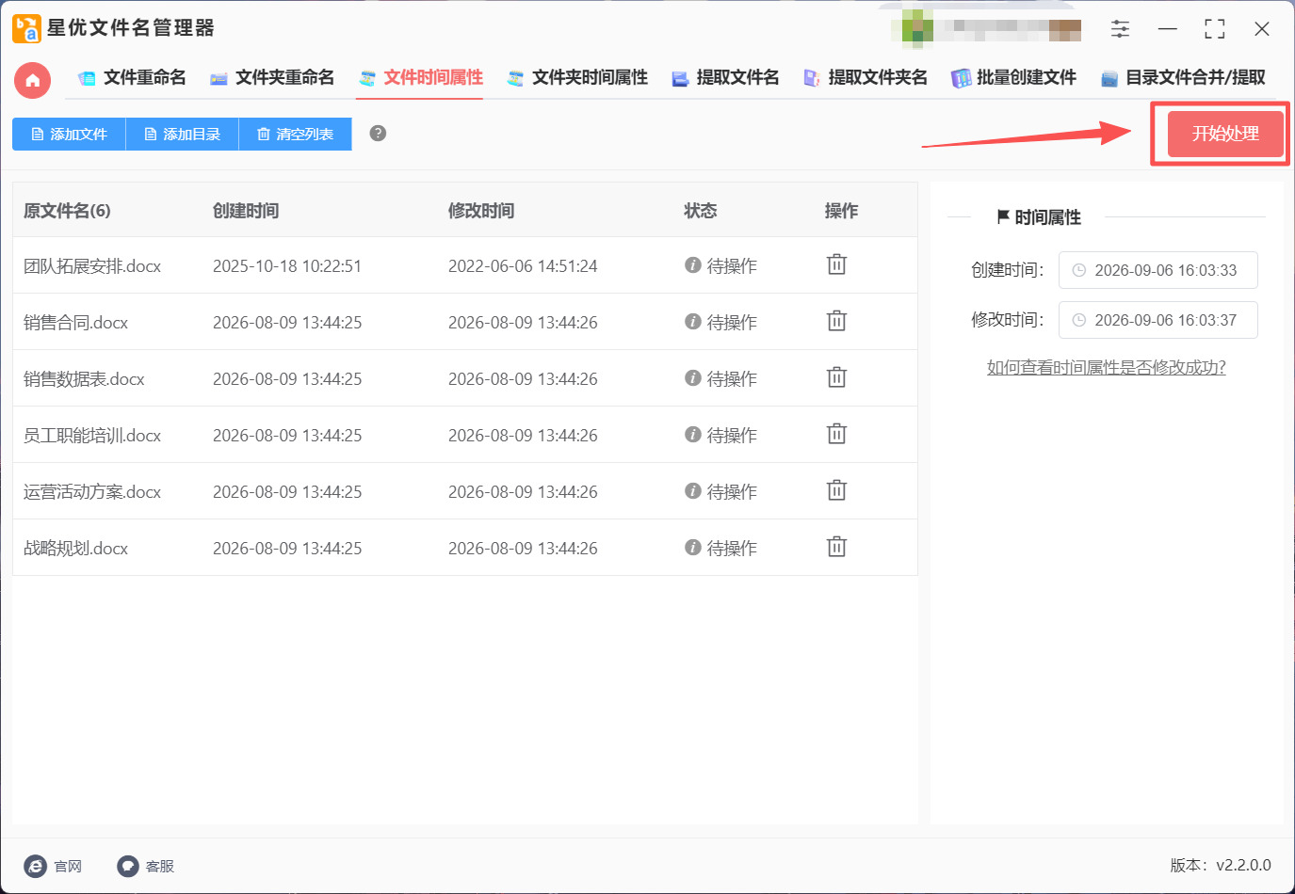Open the 文件夹时间属性 tab
1295x894 pixels.
577,78
